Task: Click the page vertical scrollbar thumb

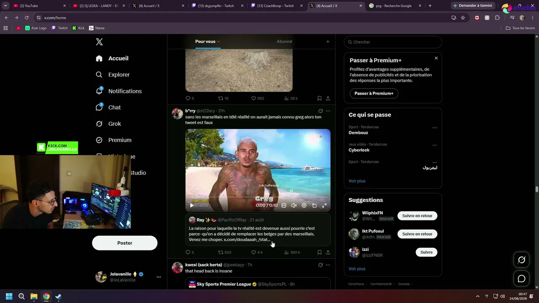Action: point(536,189)
